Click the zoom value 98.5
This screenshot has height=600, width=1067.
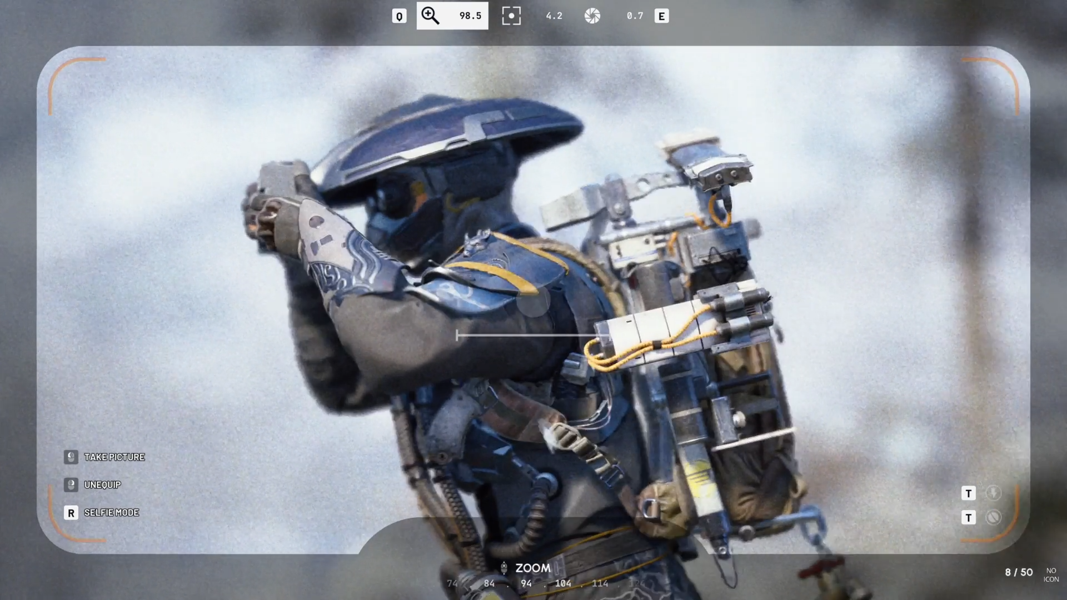coord(470,16)
